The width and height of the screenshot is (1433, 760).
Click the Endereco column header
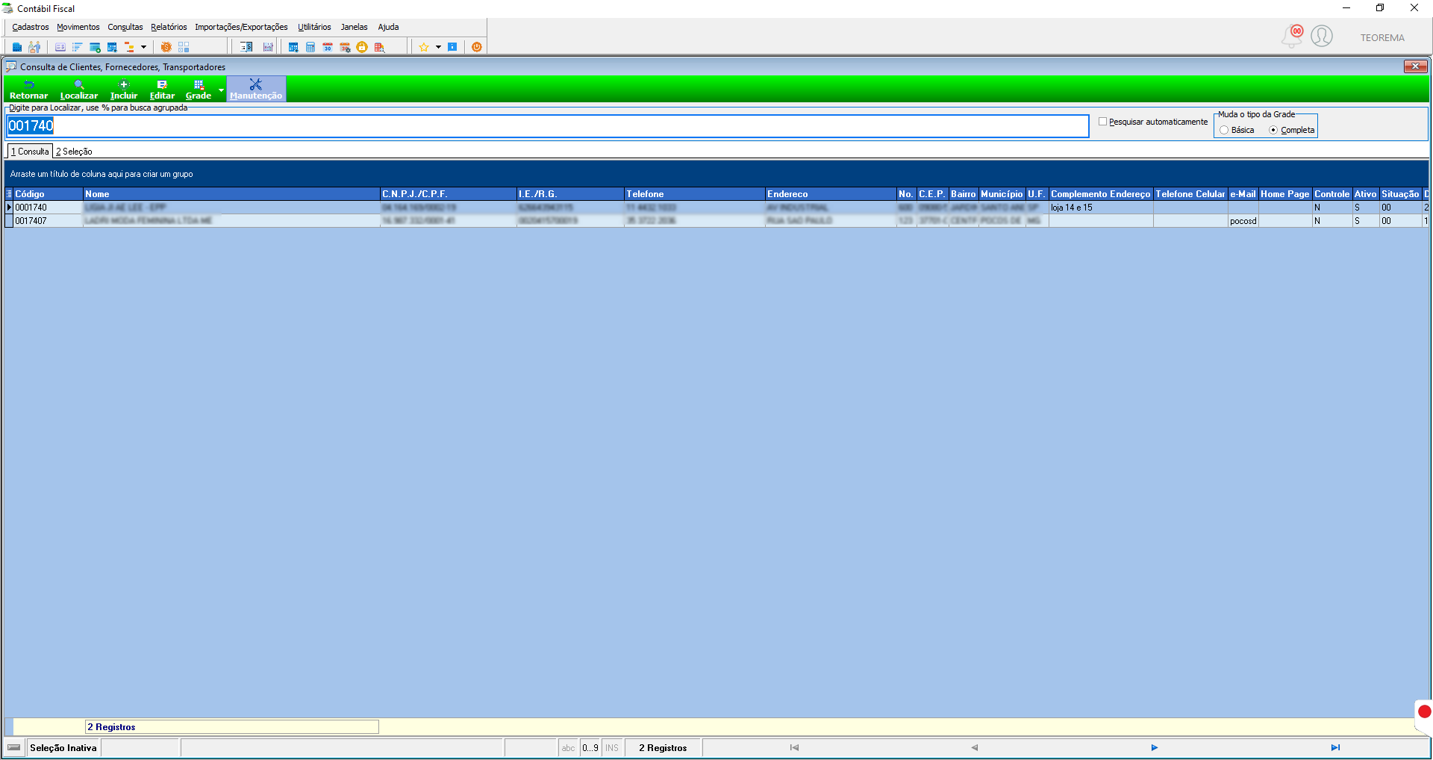click(x=831, y=194)
